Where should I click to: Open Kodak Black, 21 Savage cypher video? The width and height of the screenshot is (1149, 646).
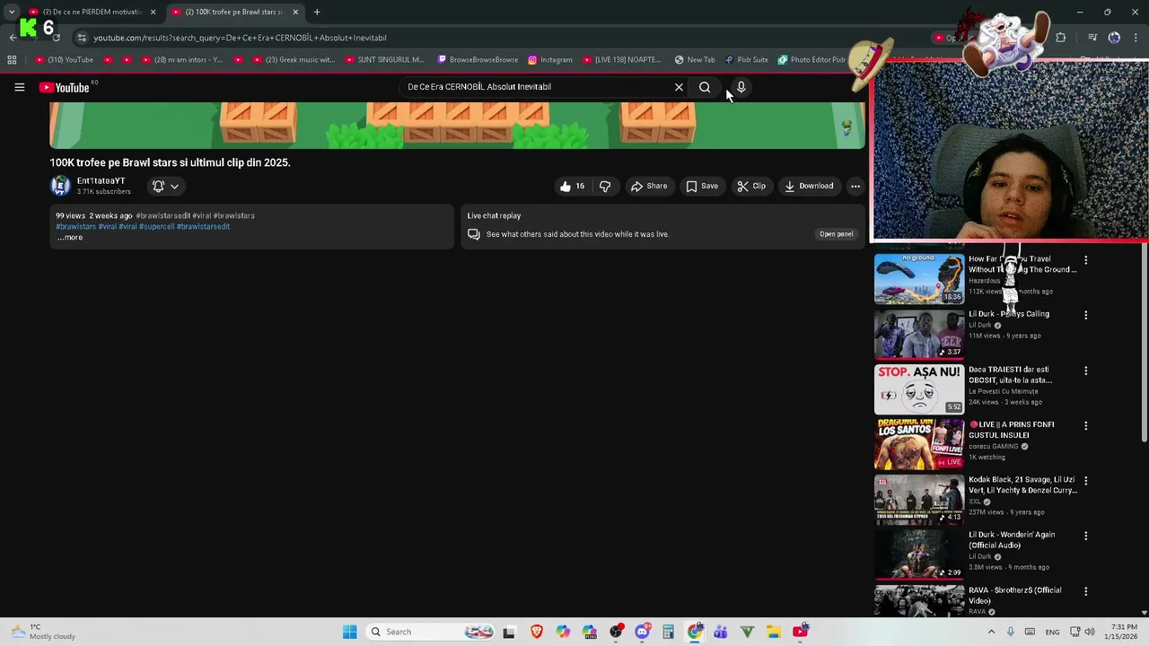[919, 500]
